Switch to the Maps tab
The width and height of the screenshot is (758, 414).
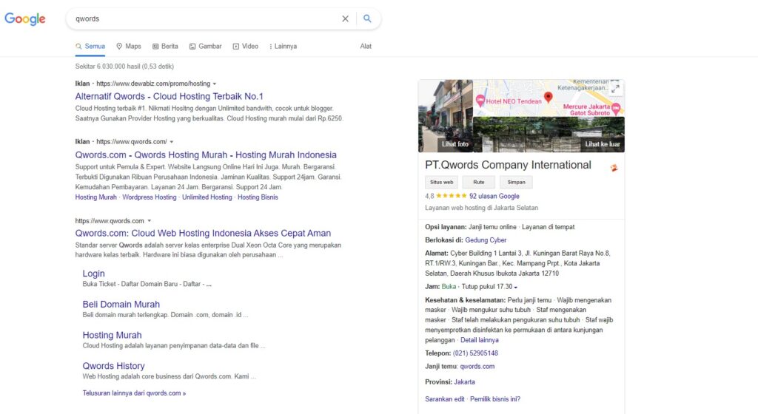pos(128,47)
